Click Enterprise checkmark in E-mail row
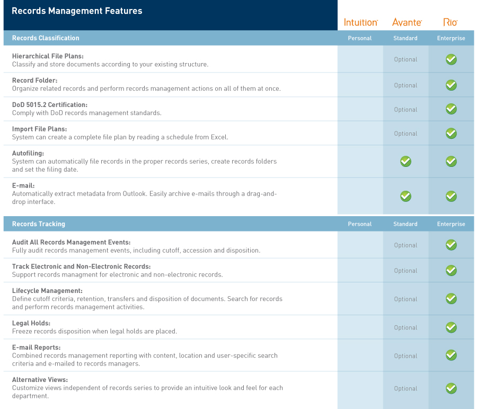The image size is (477, 409). click(x=451, y=196)
